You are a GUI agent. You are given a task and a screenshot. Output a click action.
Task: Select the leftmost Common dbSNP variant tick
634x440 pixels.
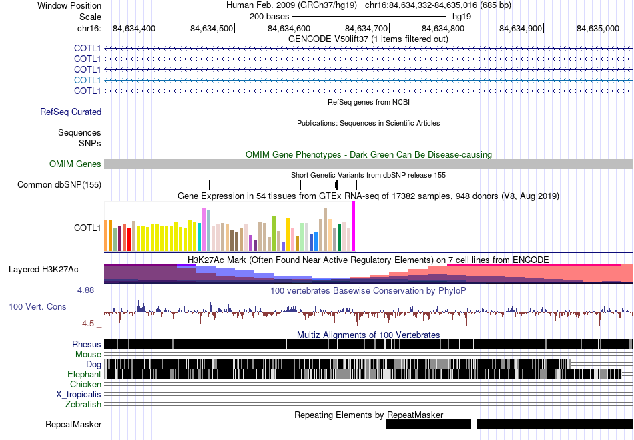184,185
